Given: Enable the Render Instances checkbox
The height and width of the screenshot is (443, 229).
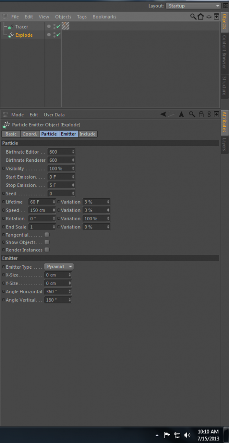Looking at the screenshot, I should click(x=47, y=250).
